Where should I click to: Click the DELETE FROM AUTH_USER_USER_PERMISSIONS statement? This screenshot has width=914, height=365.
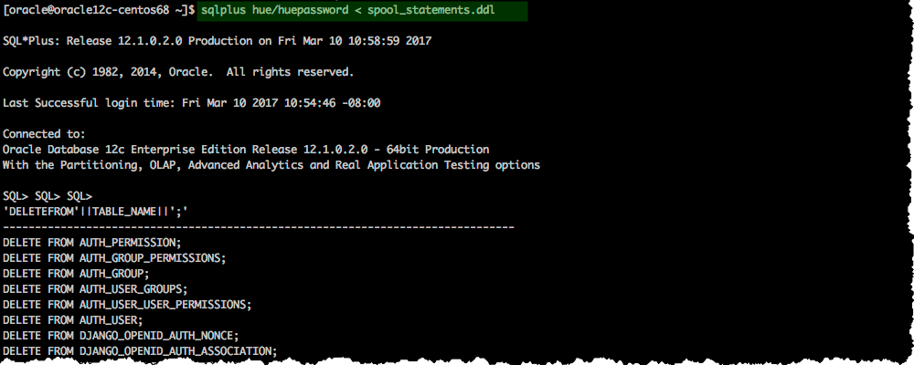click(127, 305)
